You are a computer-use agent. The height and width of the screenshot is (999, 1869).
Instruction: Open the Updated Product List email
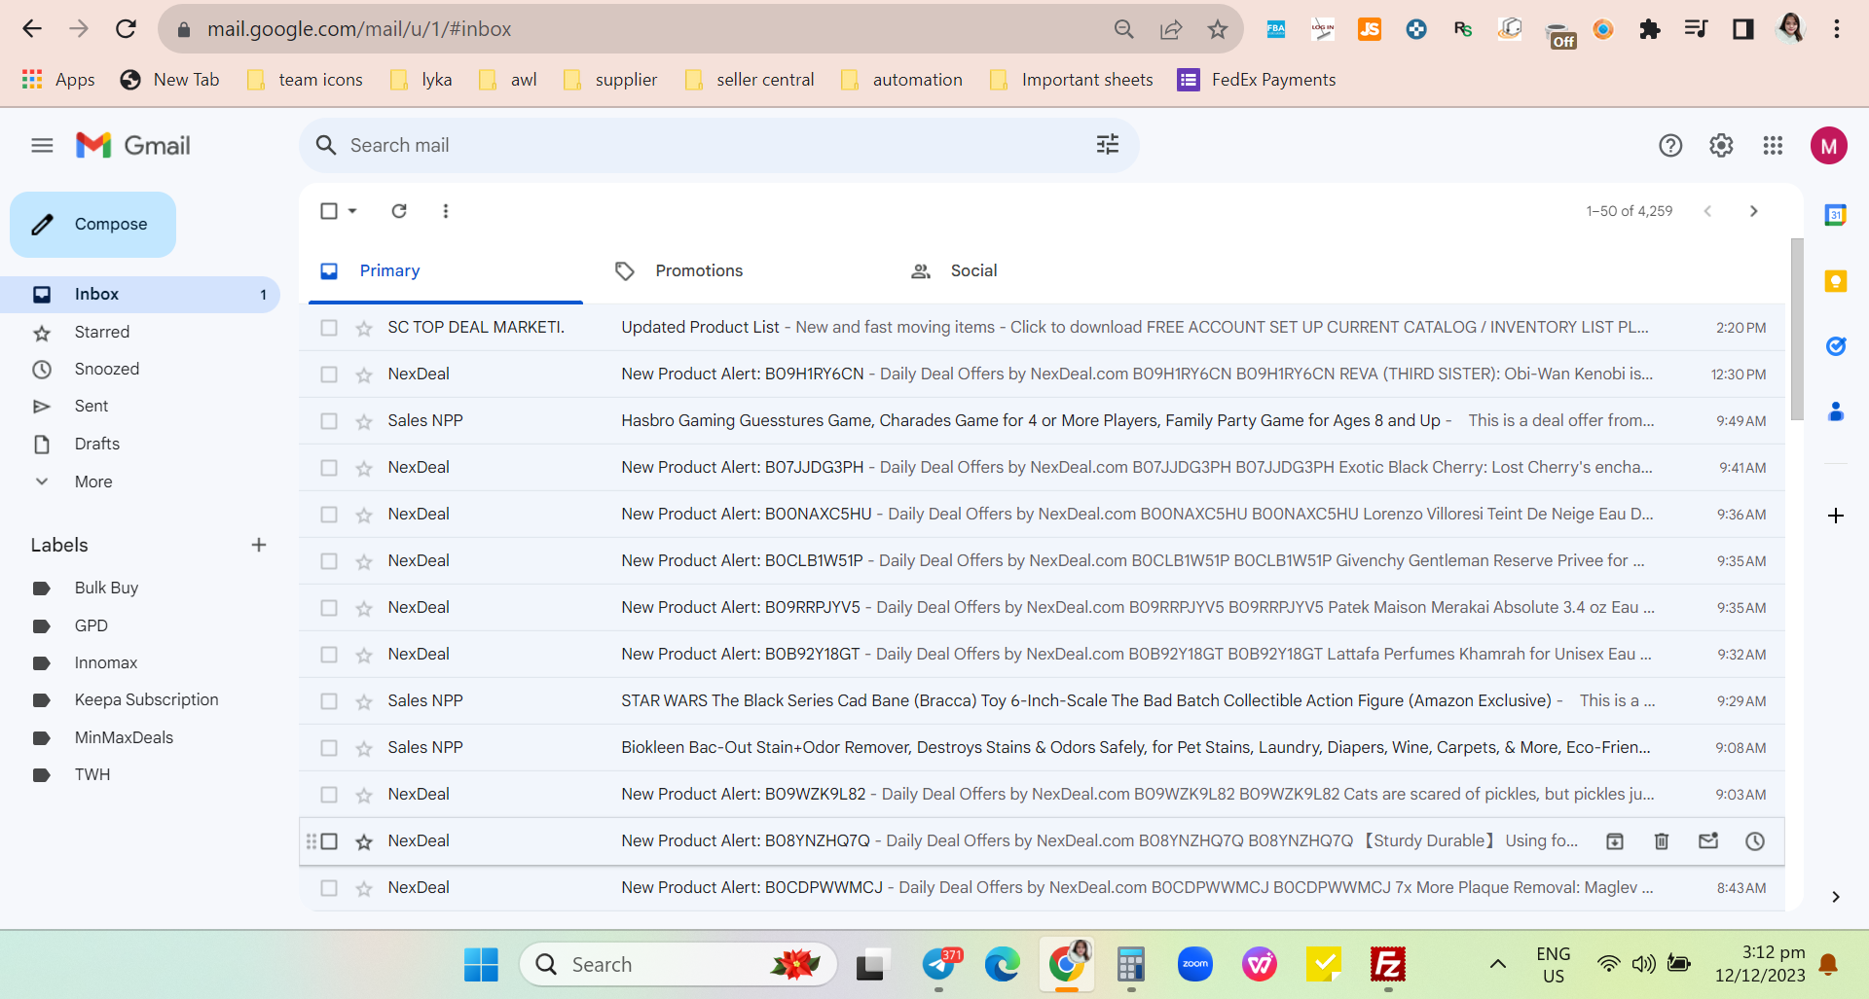(x=1042, y=328)
